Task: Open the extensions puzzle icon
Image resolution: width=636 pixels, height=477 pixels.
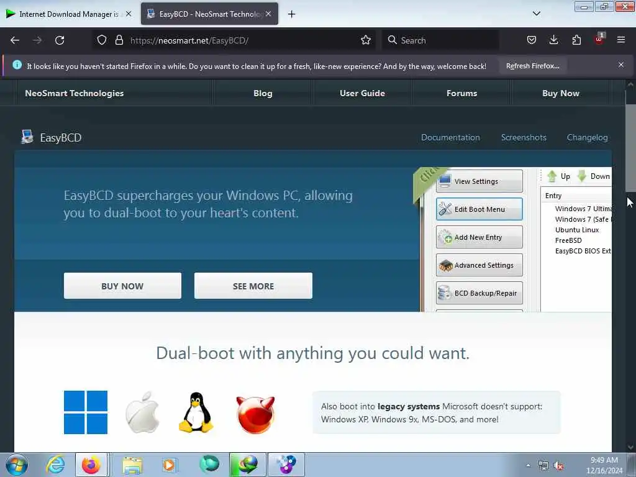Action: (576, 40)
